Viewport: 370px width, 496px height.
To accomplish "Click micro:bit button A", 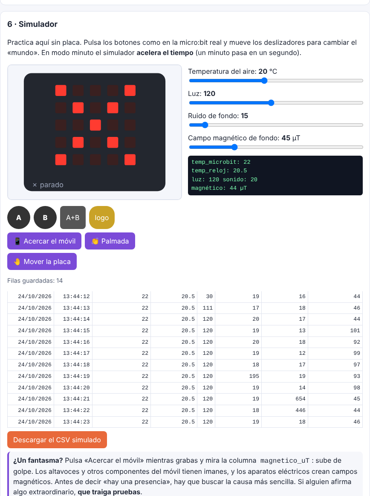I will 19,218.
